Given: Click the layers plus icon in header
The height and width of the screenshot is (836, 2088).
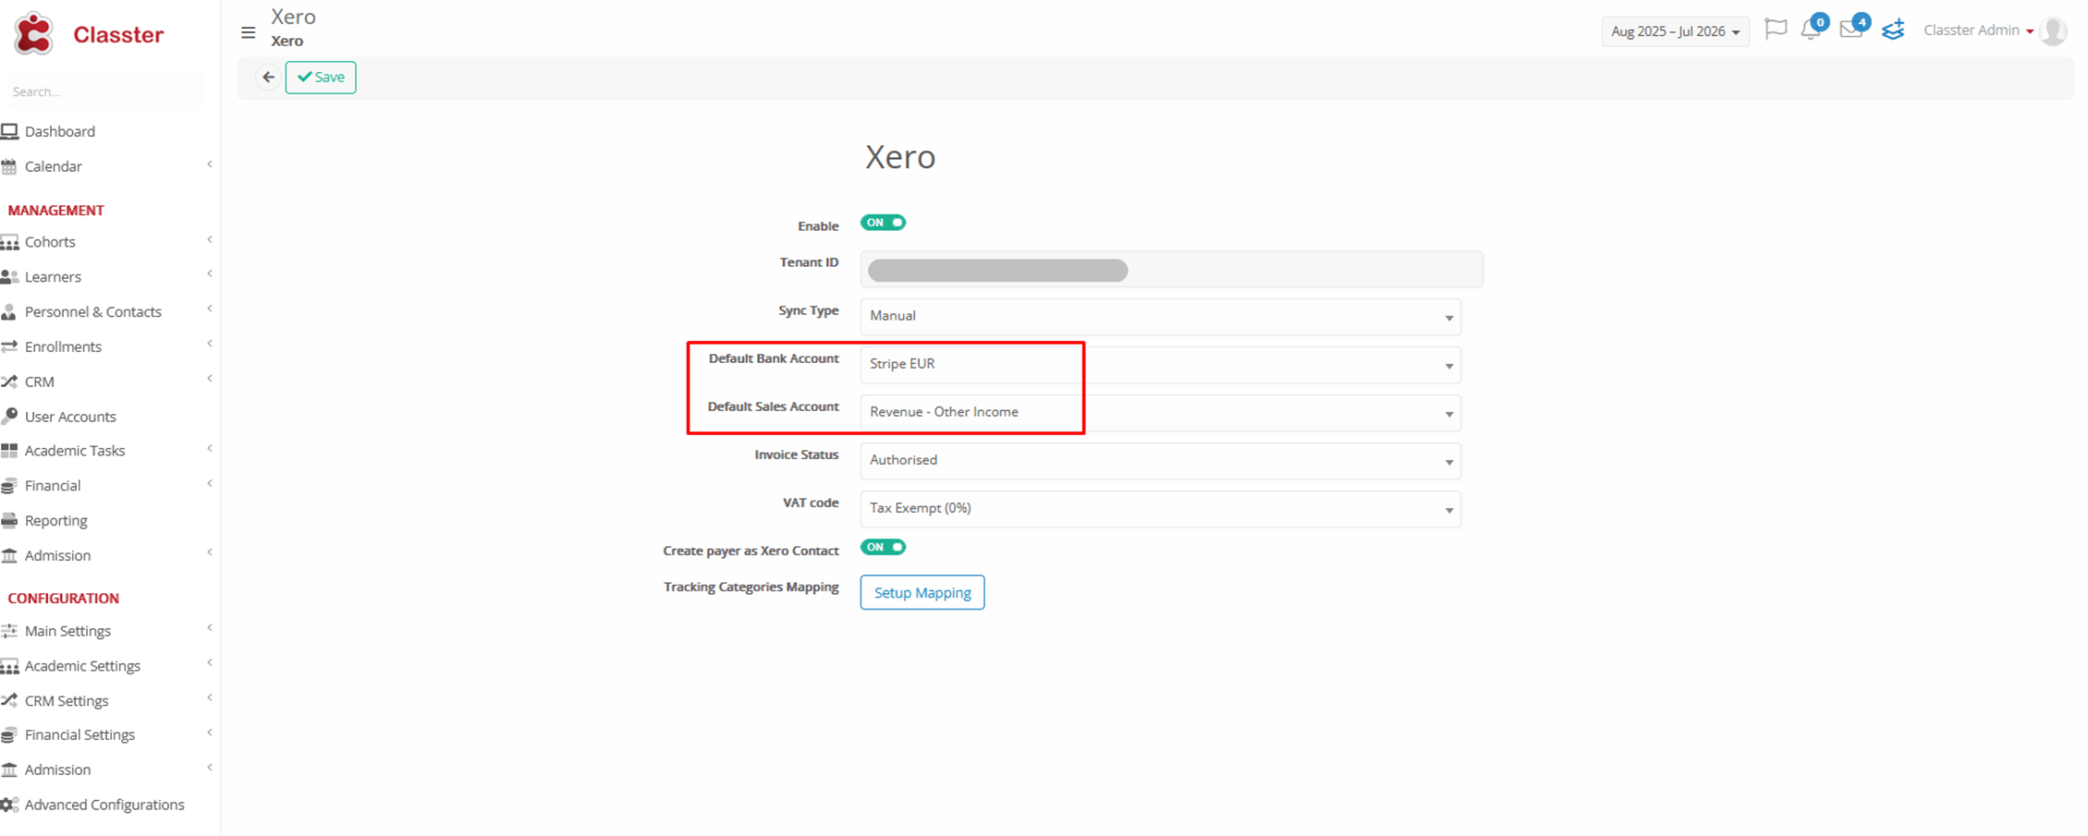Looking at the screenshot, I should click(x=1893, y=30).
